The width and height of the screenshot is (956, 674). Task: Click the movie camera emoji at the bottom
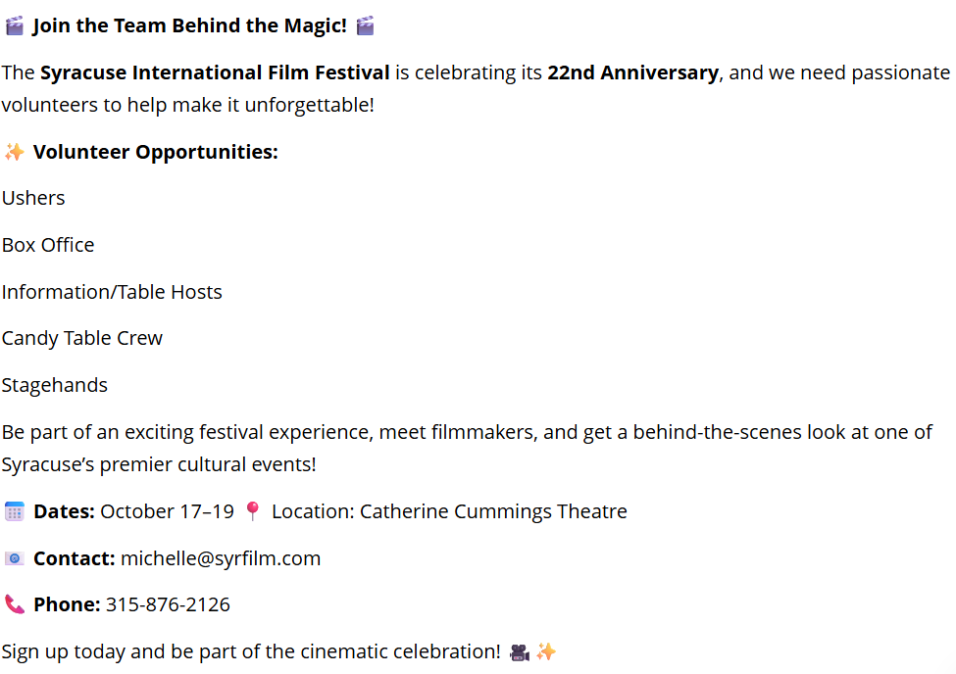520,651
